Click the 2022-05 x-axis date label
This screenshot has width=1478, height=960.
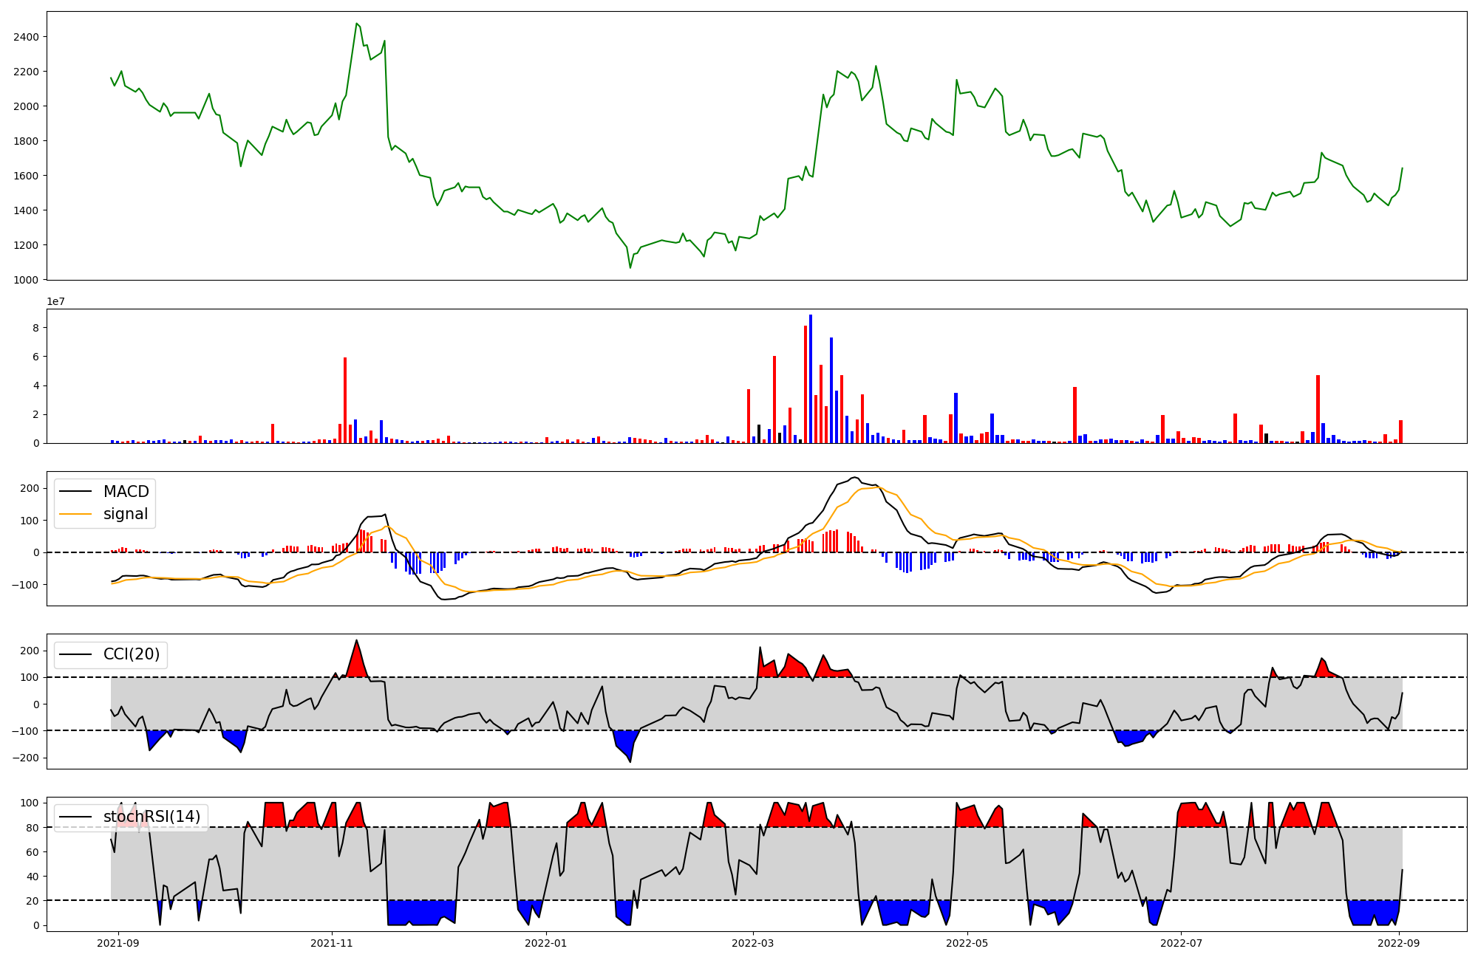click(967, 943)
